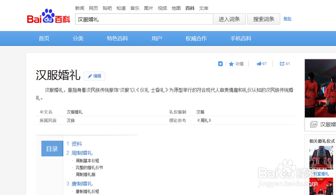Favorite this article via the 收藏 star icon
The width and height of the screenshot is (336, 195).
point(232,64)
